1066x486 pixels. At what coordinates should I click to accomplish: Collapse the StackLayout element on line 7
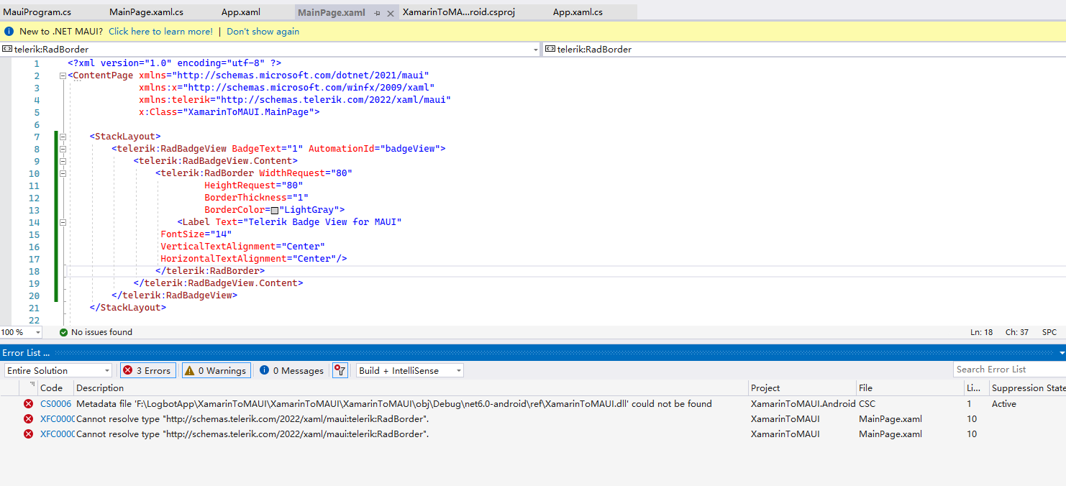pyautogui.click(x=63, y=137)
